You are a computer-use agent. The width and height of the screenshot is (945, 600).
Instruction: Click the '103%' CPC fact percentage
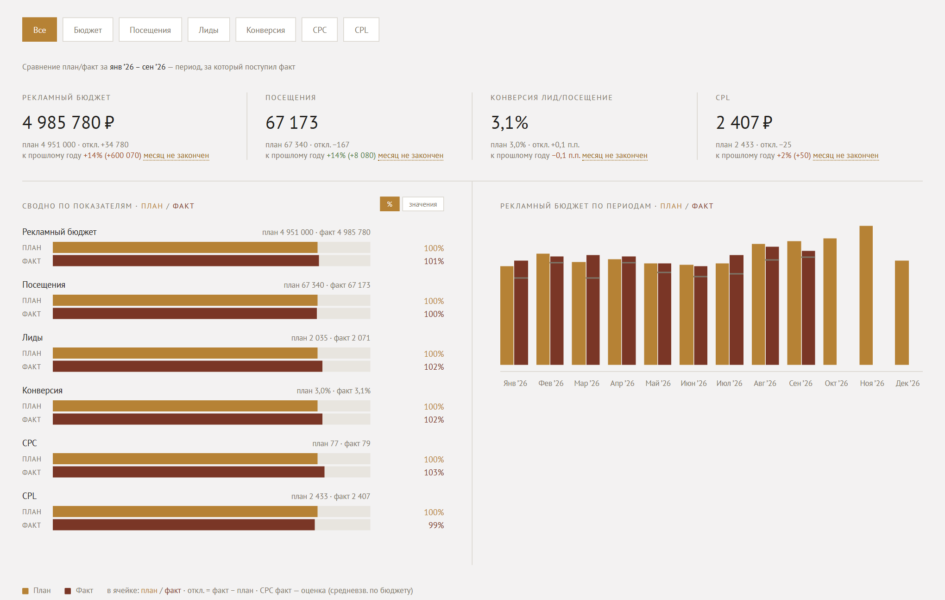point(434,473)
